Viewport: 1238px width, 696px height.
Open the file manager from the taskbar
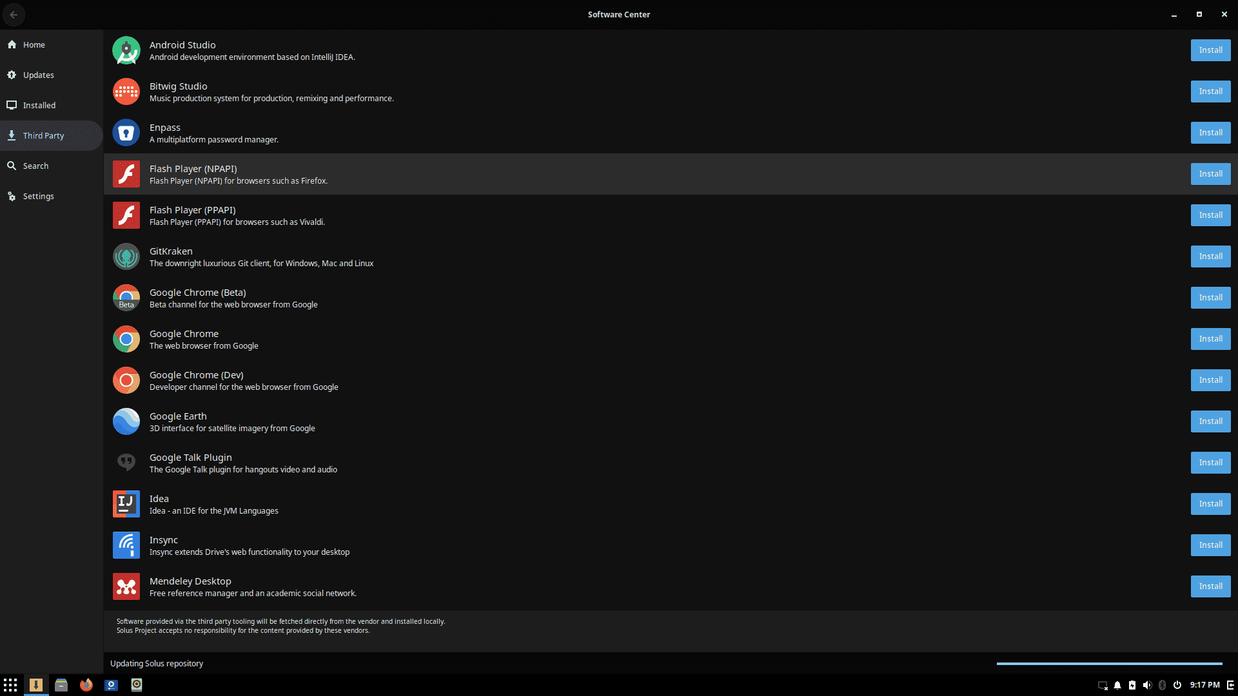[61, 685]
